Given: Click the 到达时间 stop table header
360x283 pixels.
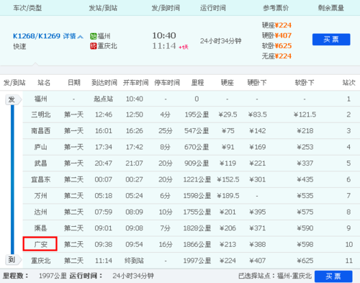Looking at the screenshot, I should click(x=104, y=83).
